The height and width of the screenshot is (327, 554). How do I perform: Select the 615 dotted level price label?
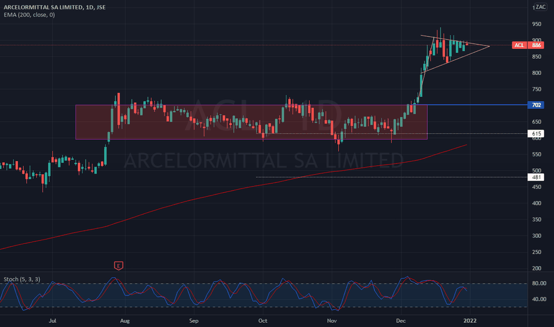(536, 134)
